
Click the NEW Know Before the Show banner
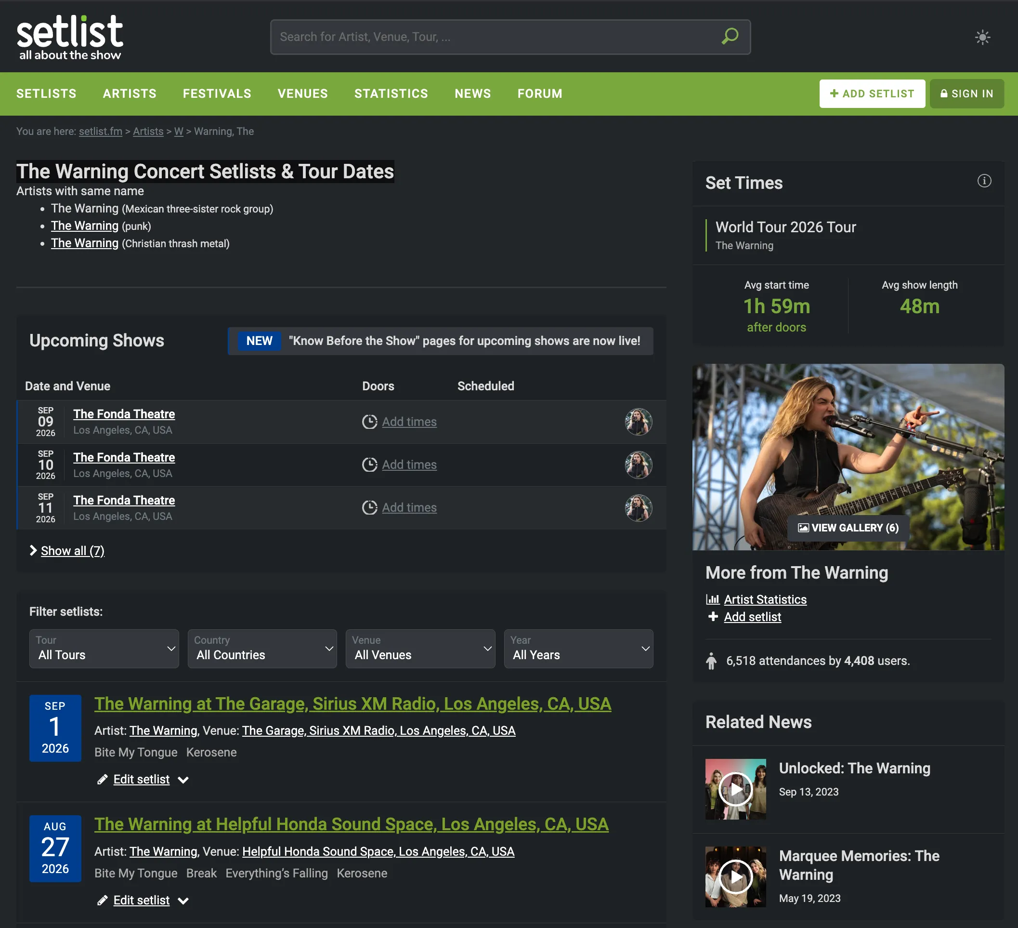[440, 341]
